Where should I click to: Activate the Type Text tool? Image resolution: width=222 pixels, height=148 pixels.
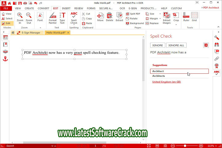click(62, 18)
